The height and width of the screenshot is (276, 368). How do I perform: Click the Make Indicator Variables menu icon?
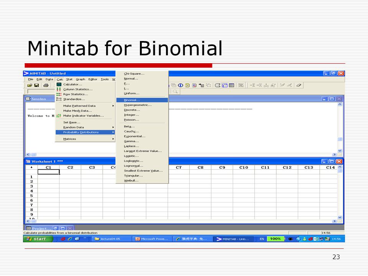click(59, 116)
